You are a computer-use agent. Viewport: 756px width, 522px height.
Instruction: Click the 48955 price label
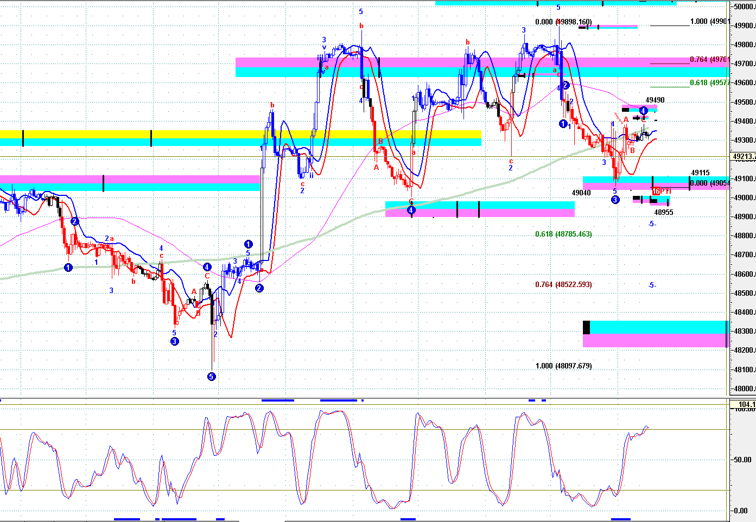click(x=663, y=212)
